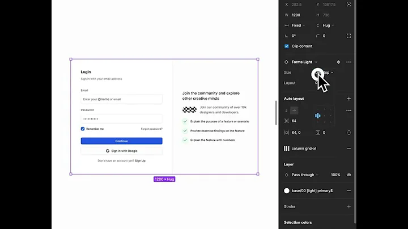Click the Forms Light component diamond icon
Screen dimensions: 408x229
point(286,62)
